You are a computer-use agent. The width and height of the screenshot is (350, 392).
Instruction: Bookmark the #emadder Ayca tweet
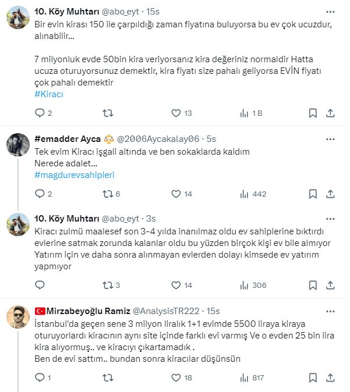313,194
